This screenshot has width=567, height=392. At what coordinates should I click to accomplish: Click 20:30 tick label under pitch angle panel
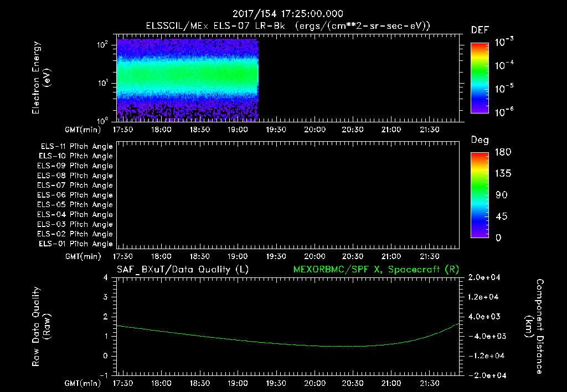click(x=353, y=256)
